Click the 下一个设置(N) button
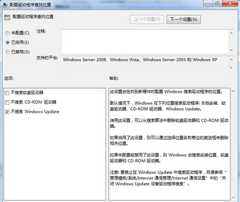Viewport: 240px width, 202px height. click(x=184, y=20)
